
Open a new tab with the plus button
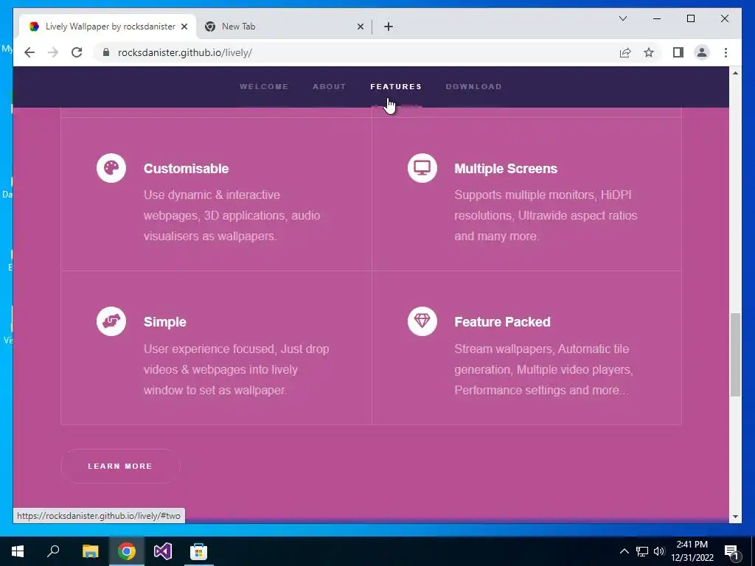pos(389,27)
